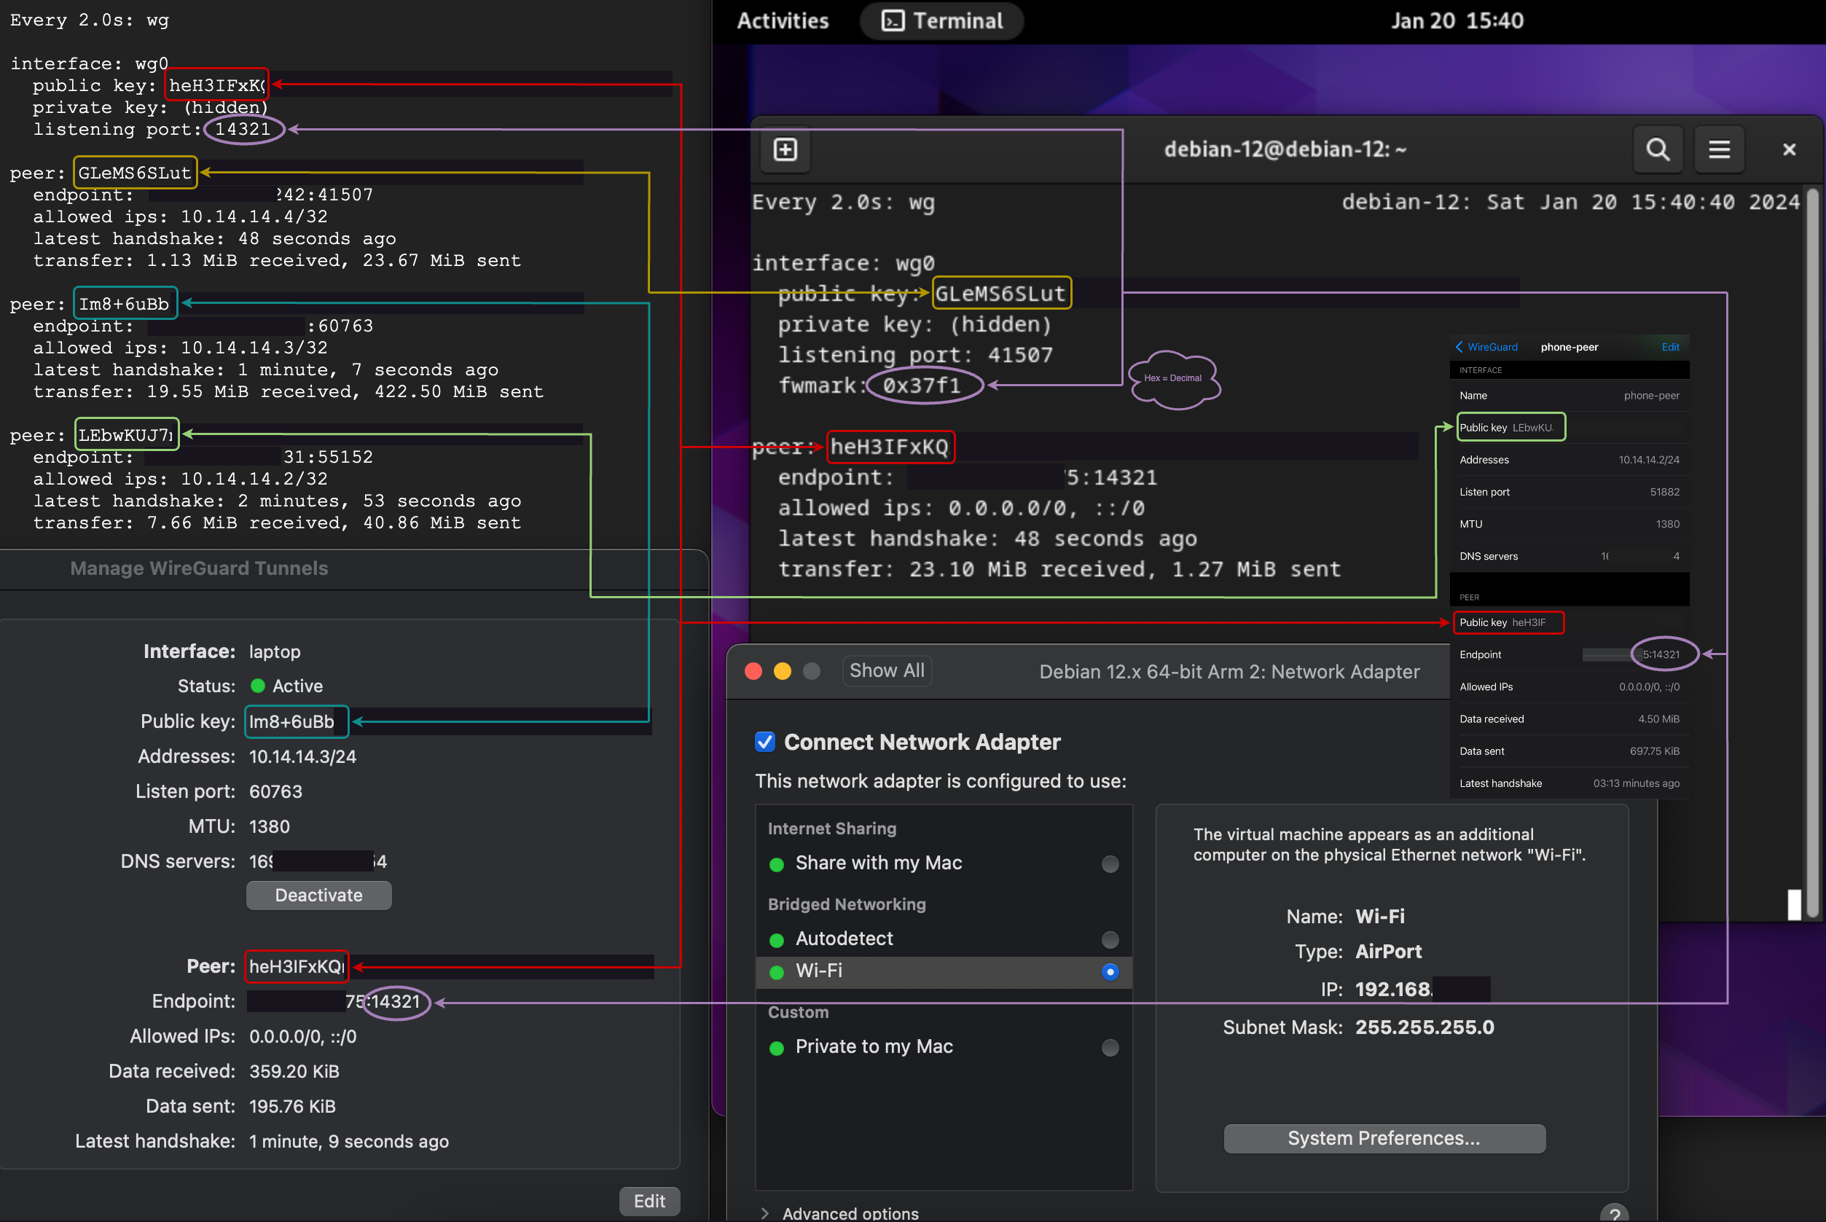The image size is (1826, 1222).
Task: Select Wi-Fi bridged networking radio button
Action: click(1110, 971)
